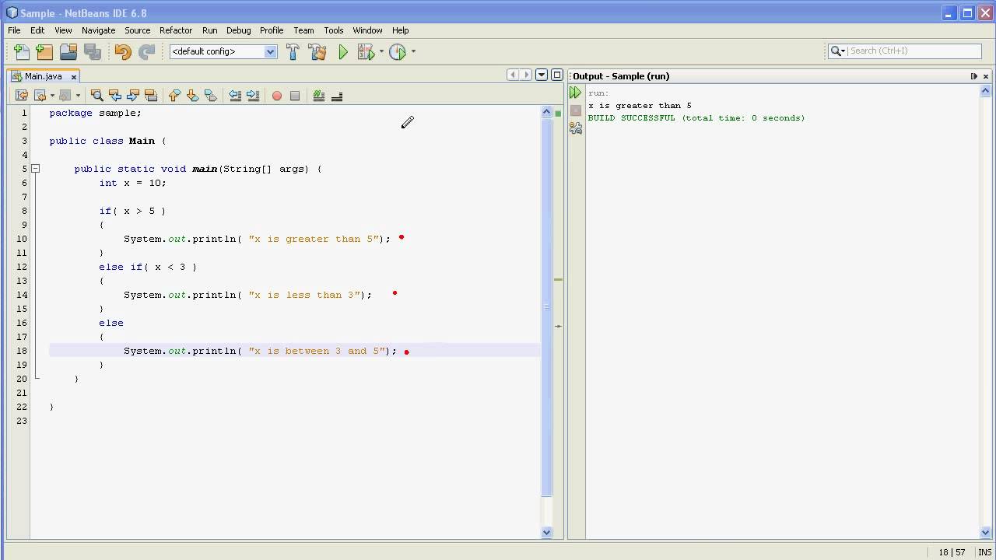Collapse main method code fold

35,169
